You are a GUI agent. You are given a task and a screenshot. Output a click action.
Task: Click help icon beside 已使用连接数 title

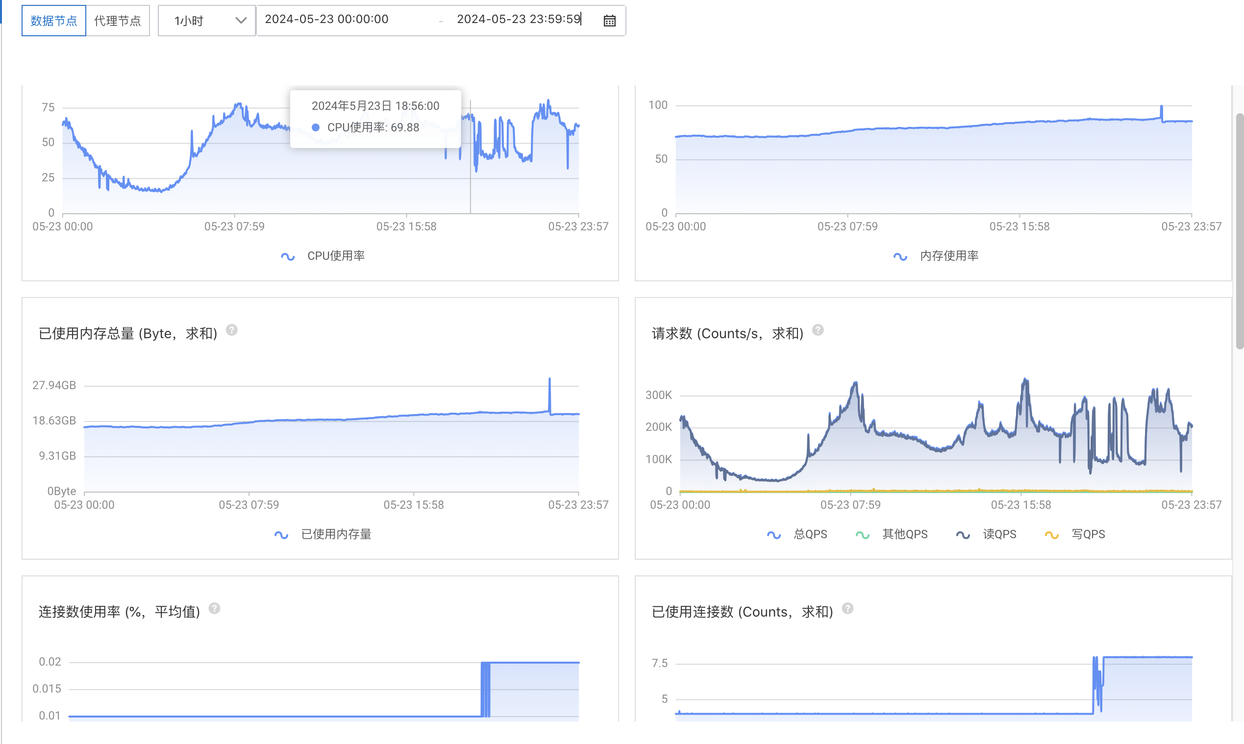(x=847, y=608)
